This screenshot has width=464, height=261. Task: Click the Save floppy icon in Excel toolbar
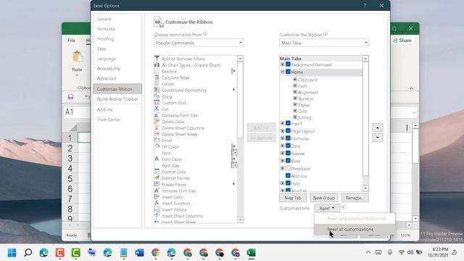[x=70, y=96]
